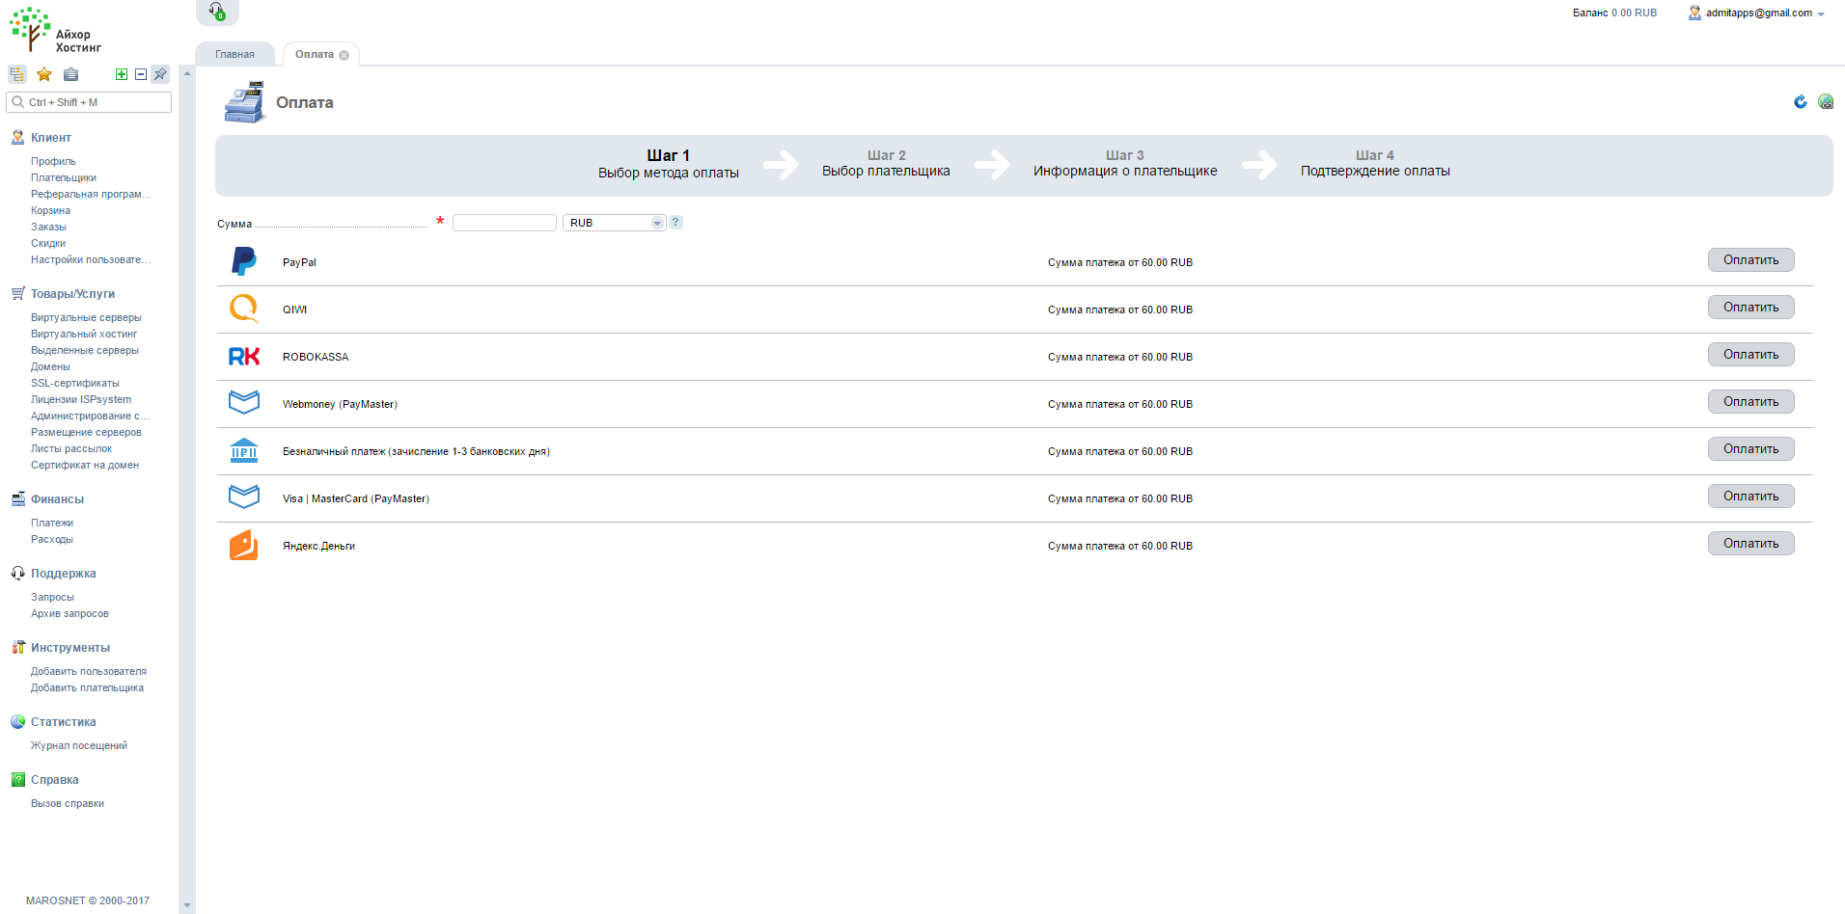Click the cash register Оплата icon
Screen dimensions: 1845x914
click(244, 102)
